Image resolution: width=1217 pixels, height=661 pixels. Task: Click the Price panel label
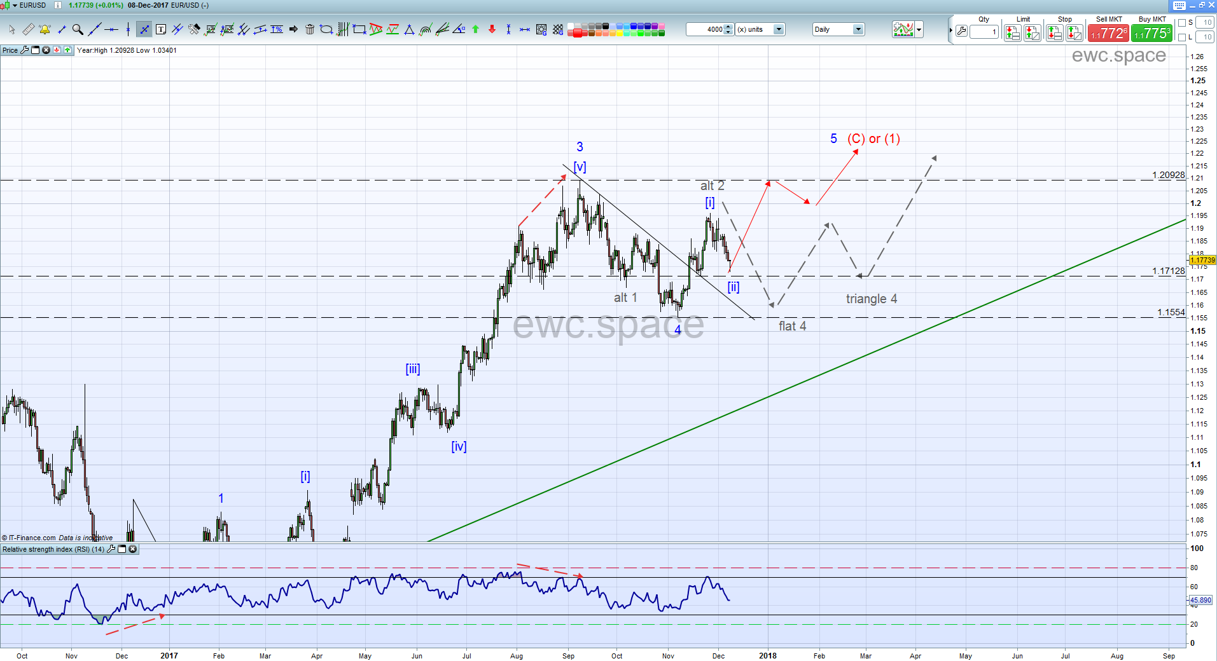click(10, 50)
